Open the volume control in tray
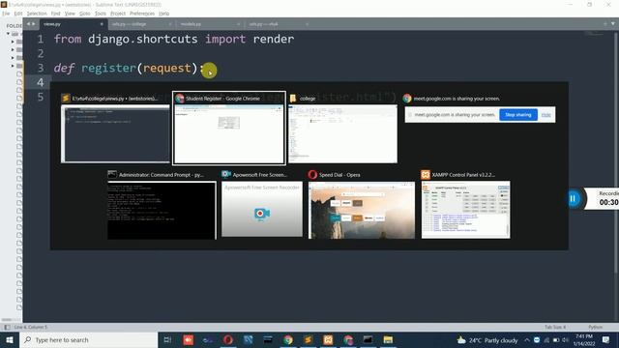Viewport: 619px width, 348px height. tap(565, 340)
